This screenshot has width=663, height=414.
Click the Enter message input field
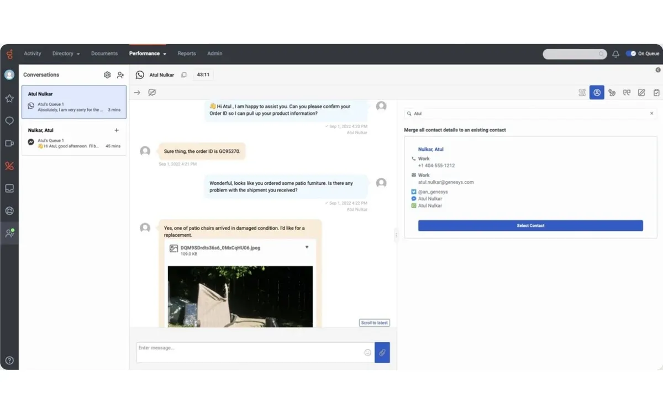click(255, 352)
